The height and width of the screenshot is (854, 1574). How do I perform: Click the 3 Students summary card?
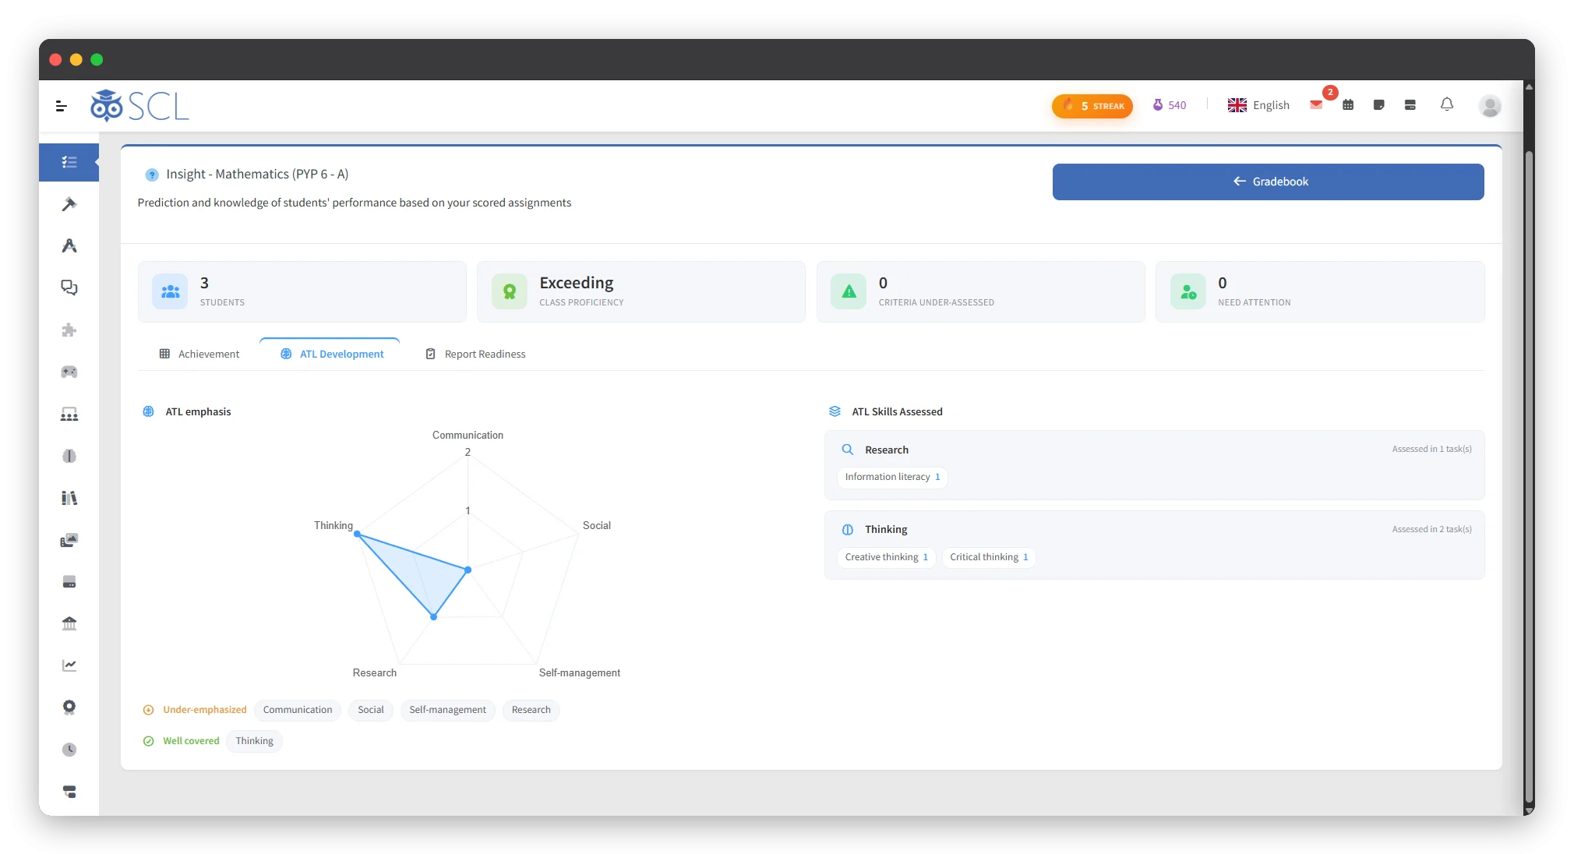click(x=302, y=291)
